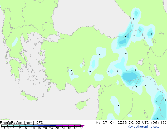The image size is (167, 129).
Task: Click the "35" legend scale label
Action: point(63,128)
